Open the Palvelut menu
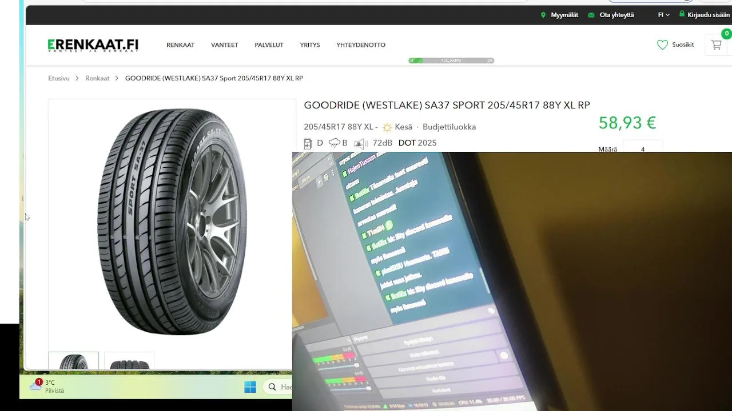The height and width of the screenshot is (411, 732). [269, 45]
